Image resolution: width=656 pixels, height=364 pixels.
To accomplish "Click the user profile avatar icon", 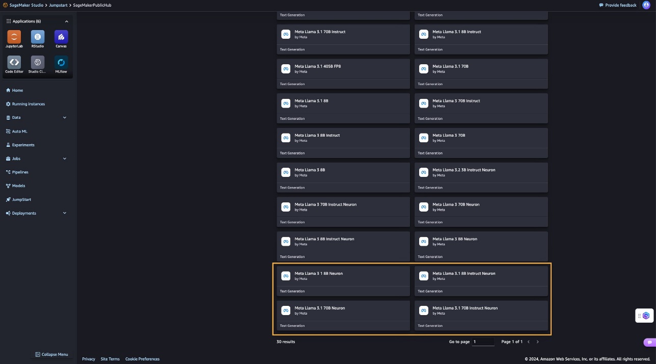I will coord(646,5).
